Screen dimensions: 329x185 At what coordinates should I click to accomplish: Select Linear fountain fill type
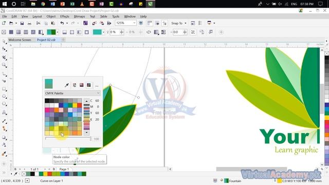pyautogui.click(x=65, y=32)
